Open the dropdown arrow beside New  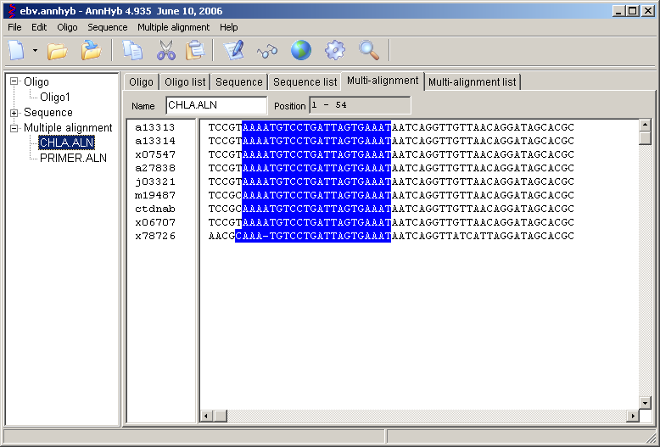tap(35, 51)
